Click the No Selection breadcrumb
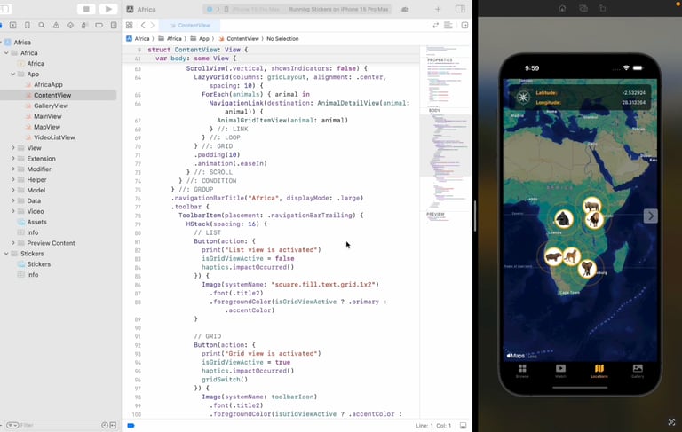Image resolution: width=682 pixels, height=432 pixels. point(282,39)
